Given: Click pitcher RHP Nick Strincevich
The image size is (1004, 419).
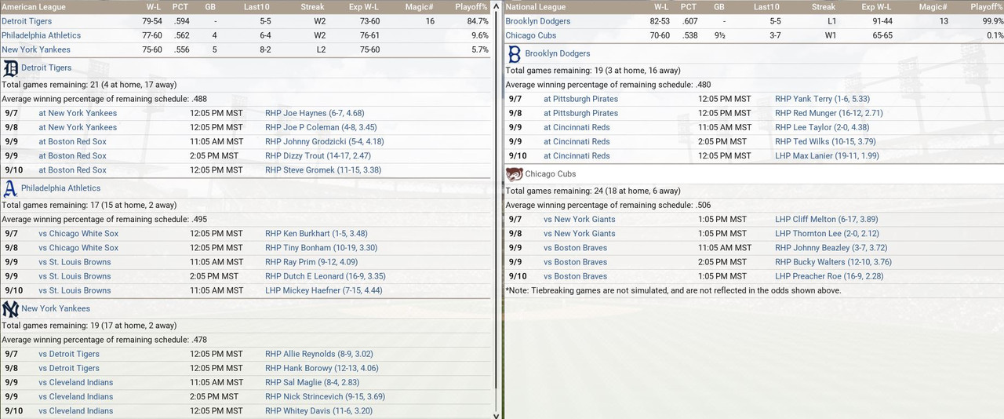Looking at the screenshot, I should [326, 396].
